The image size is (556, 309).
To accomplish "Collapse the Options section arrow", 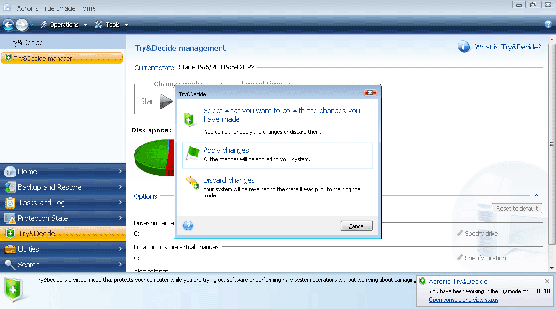I will [536, 195].
